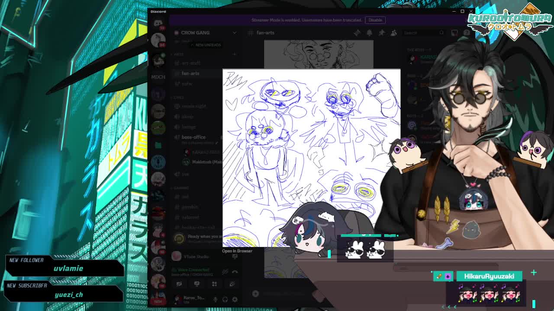This screenshot has width=554, height=311.
Task: Deafen headphones in user panel
Action: coord(225,299)
